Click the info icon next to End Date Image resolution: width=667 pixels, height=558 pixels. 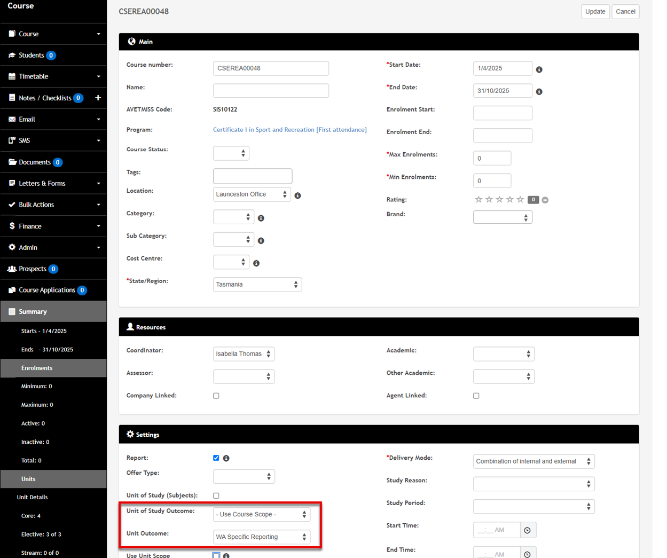(x=539, y=92)
